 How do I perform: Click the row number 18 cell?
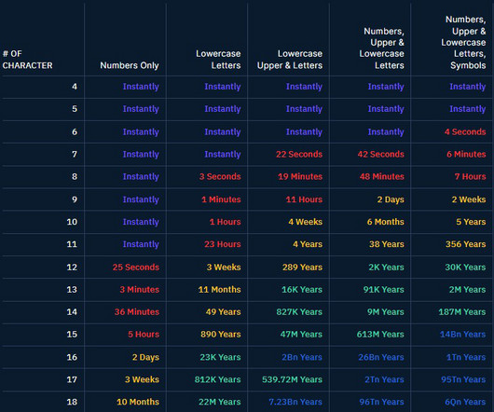(72, 403)
